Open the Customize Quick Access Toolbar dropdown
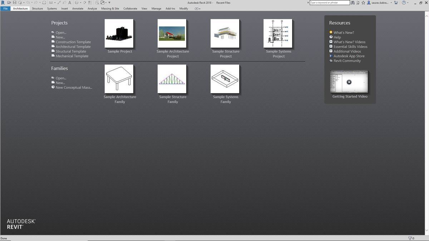Screen dimensions: 429x241 point(109,2)
